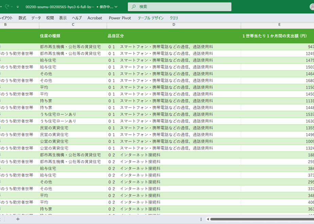
Task: Switch to the 校閲 tab
Action: point(50,18)
